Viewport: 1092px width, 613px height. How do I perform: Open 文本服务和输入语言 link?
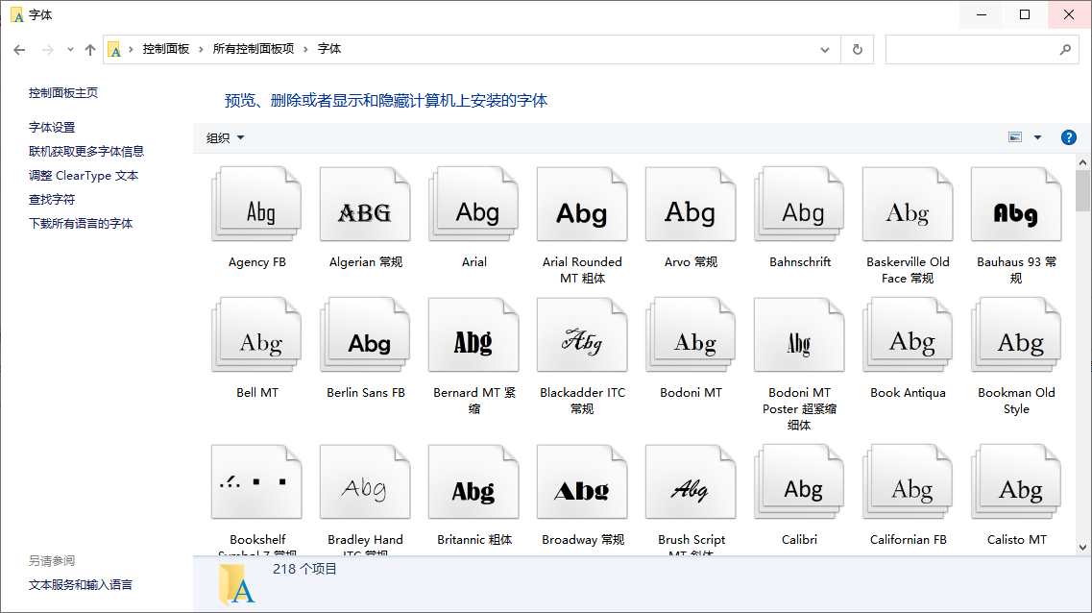81,585
